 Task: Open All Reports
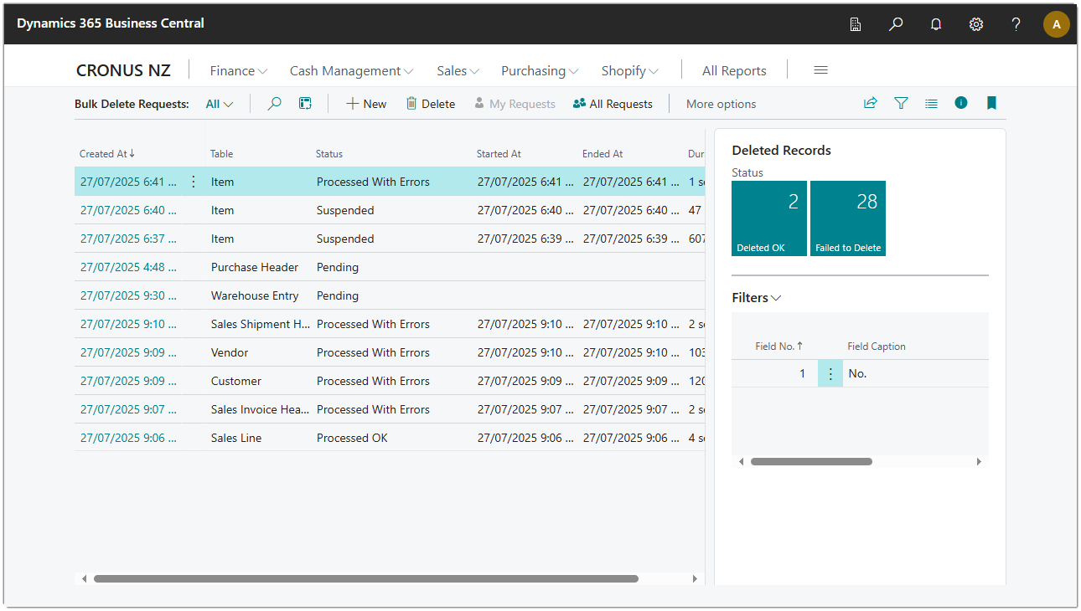(x=734, y=71)
